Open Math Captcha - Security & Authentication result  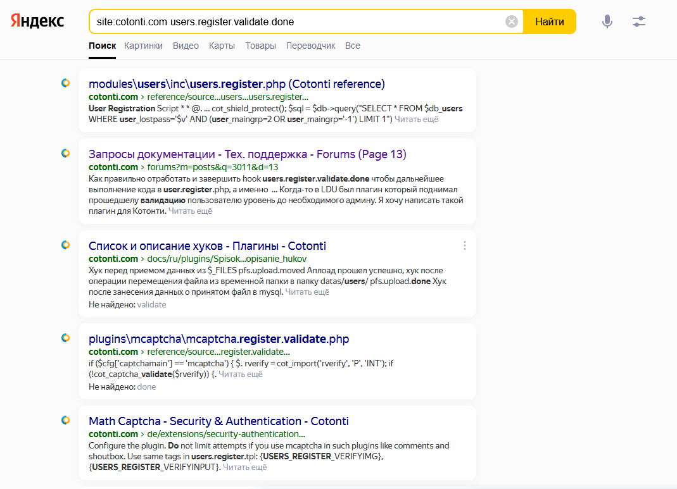click(x=218, y=421)
